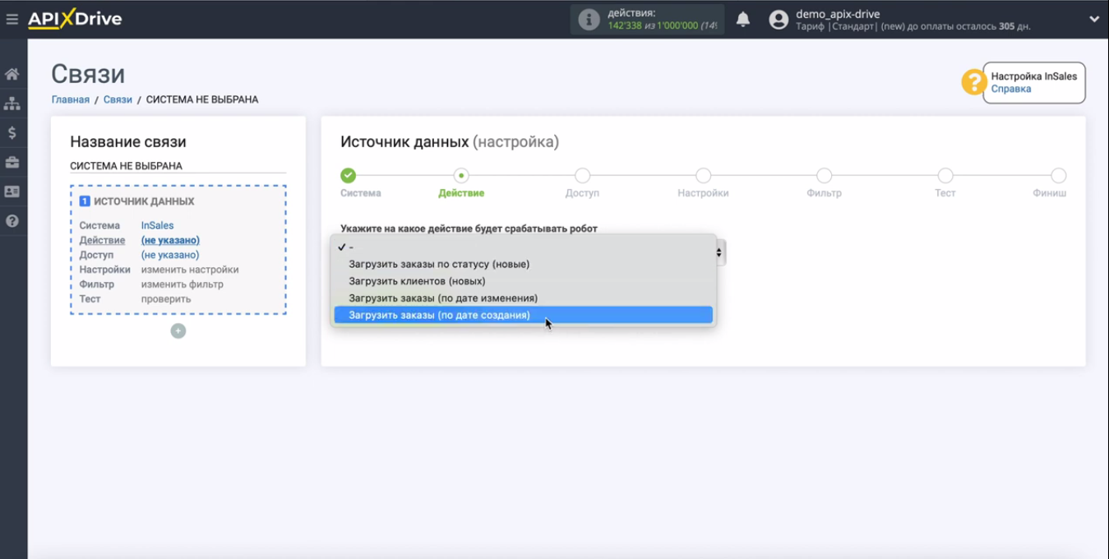Select the Настройки step

click(703, 175)
